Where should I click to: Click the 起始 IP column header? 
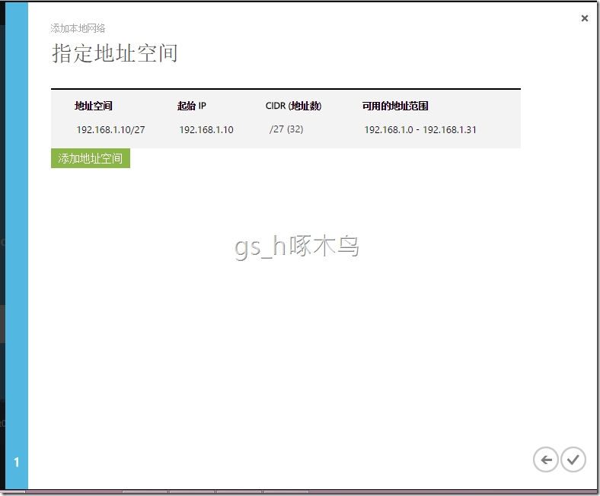point(192,106)
